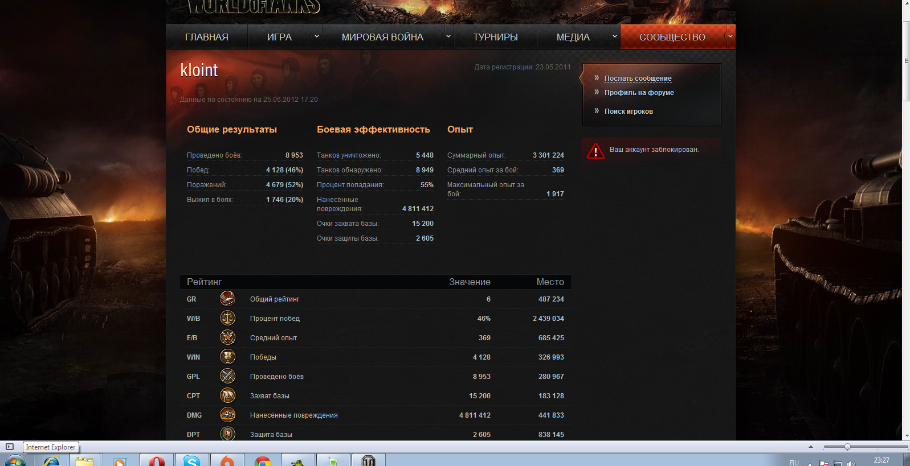Click the small panel icon at bottom-left
910x466 pixels.
coord(10,447)
